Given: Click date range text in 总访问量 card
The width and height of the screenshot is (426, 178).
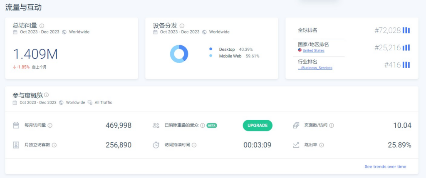Looking at the screenshot, I should [40, 32].
